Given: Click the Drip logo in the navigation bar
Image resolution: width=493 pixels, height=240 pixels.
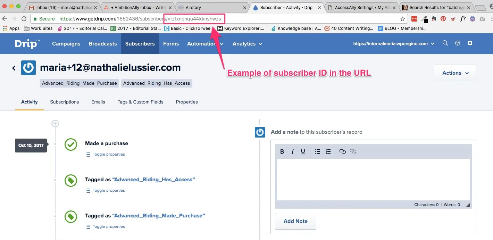Looking at the screenshot, I should click(x=27, y=44).
